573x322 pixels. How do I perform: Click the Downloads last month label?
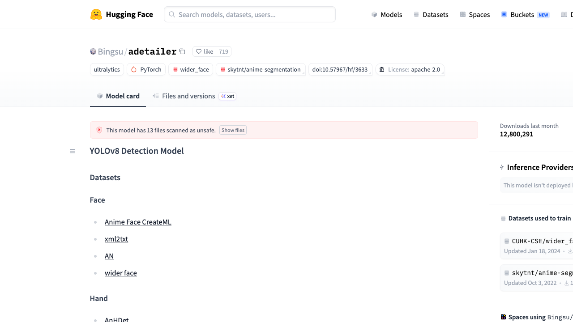[529, 126]
